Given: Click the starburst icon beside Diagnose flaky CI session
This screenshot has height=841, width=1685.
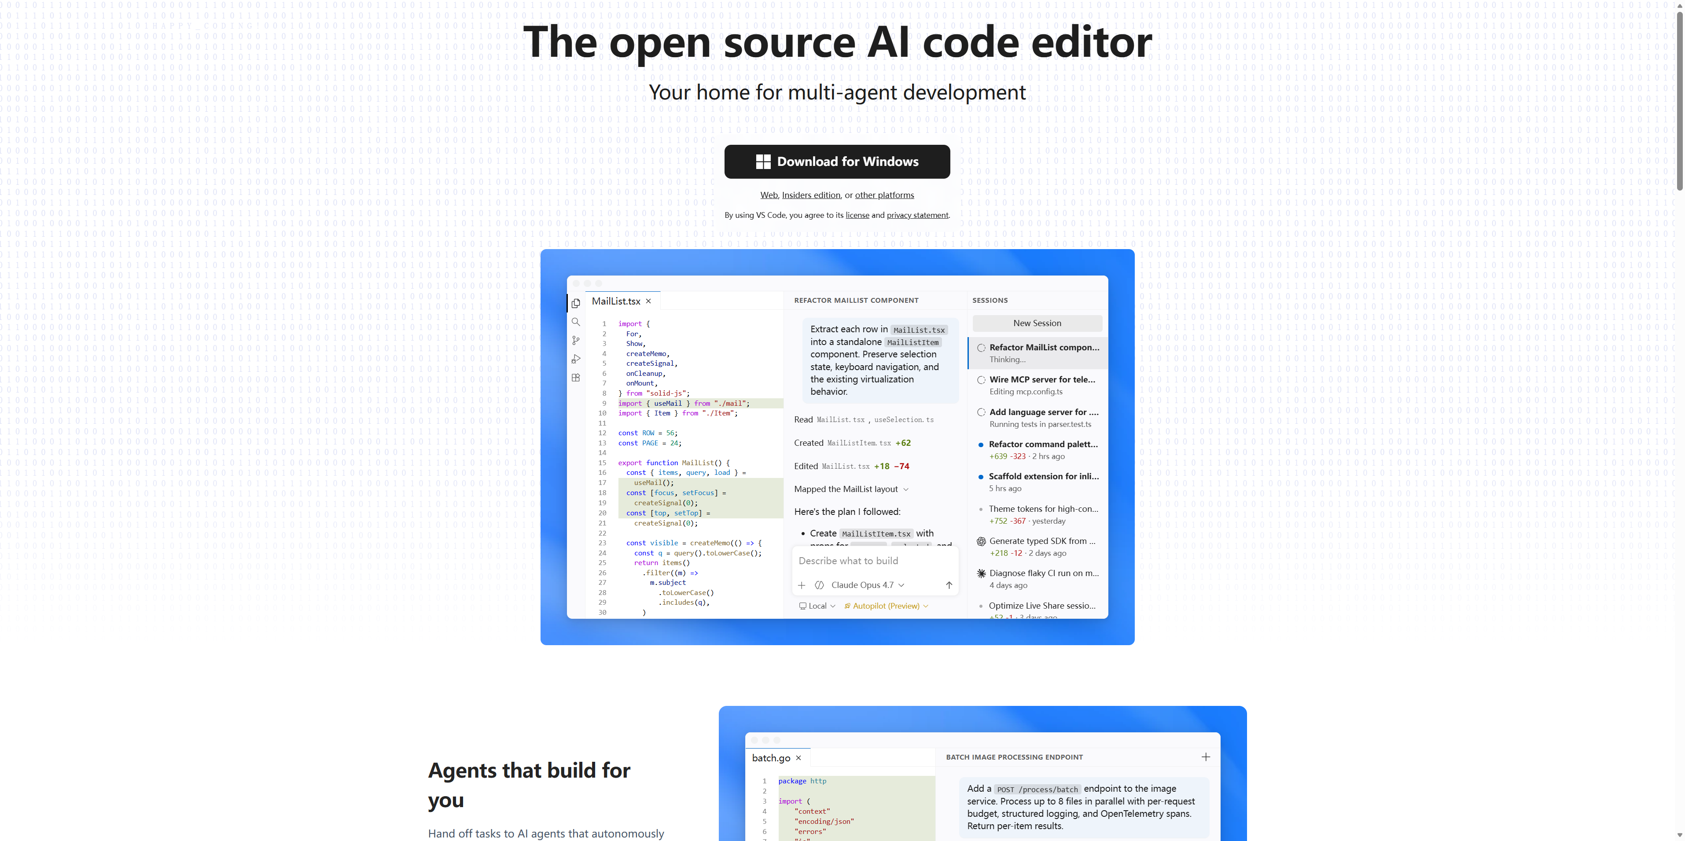Looking at the screenshot, I should pyautogui.click(x=981, y=573).
